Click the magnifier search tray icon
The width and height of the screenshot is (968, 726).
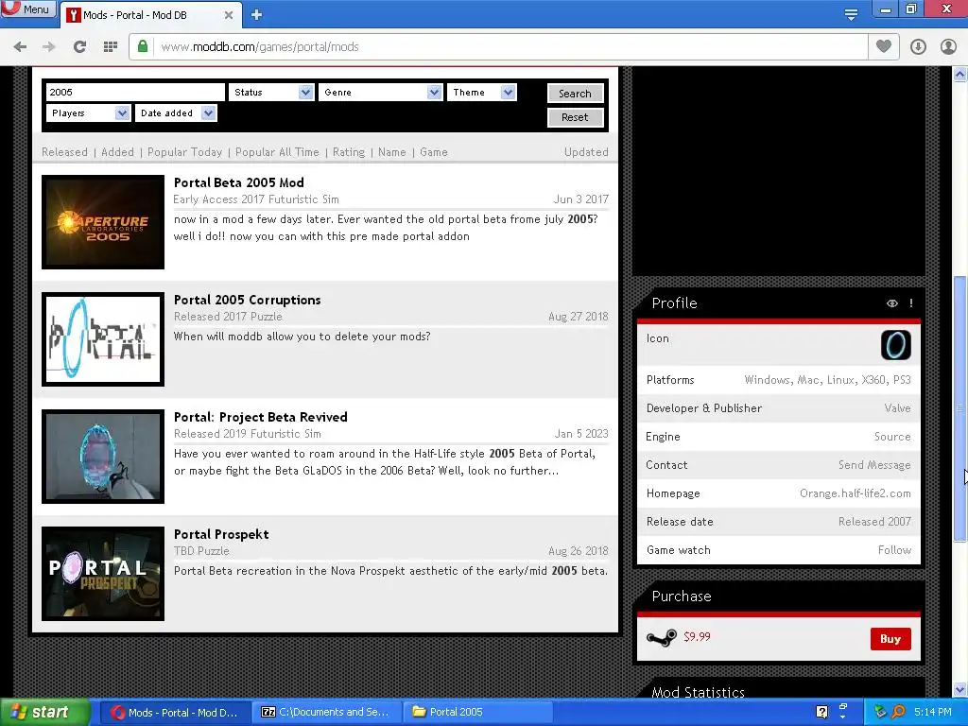[898, 712]
